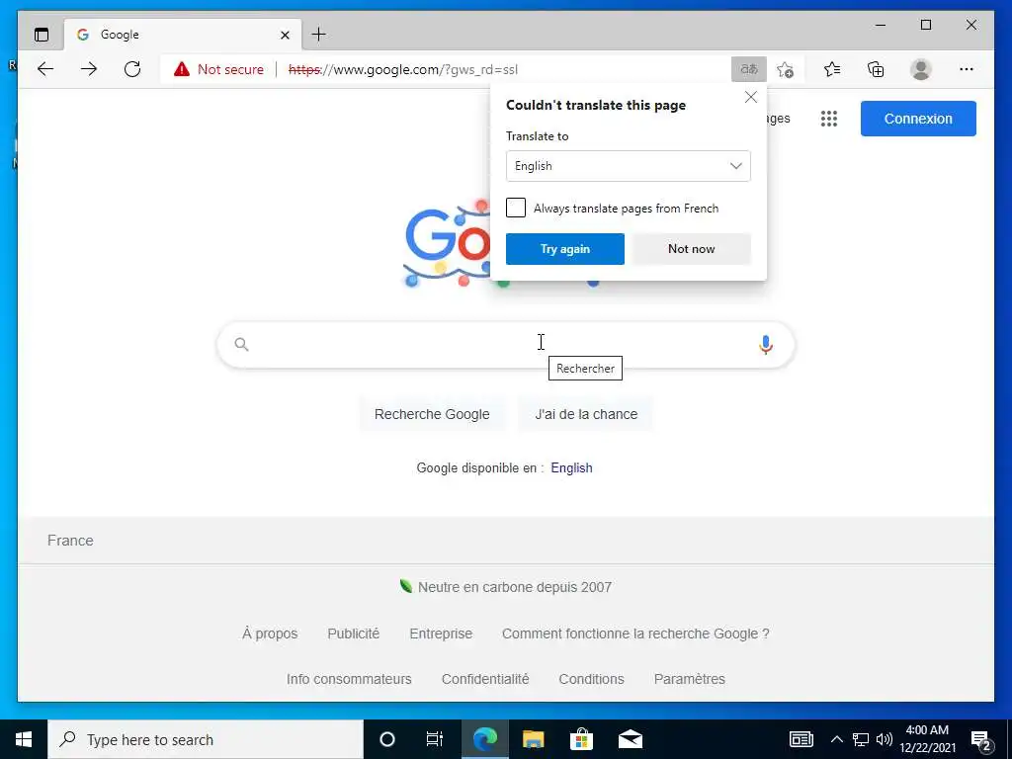The image size is (1012, 759).
Task: Open File Explorer from the taskbar
Action: point(533,739)
